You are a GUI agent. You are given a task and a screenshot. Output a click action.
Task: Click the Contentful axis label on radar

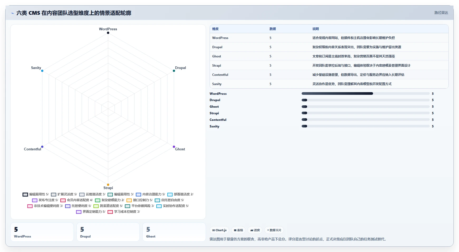(32, 149)
